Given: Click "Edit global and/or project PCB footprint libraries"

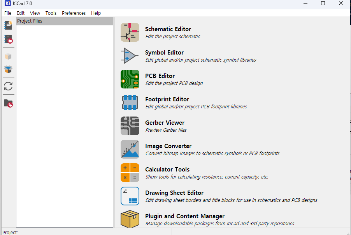Looking at the screenshot, I should [x=196, y=107].
